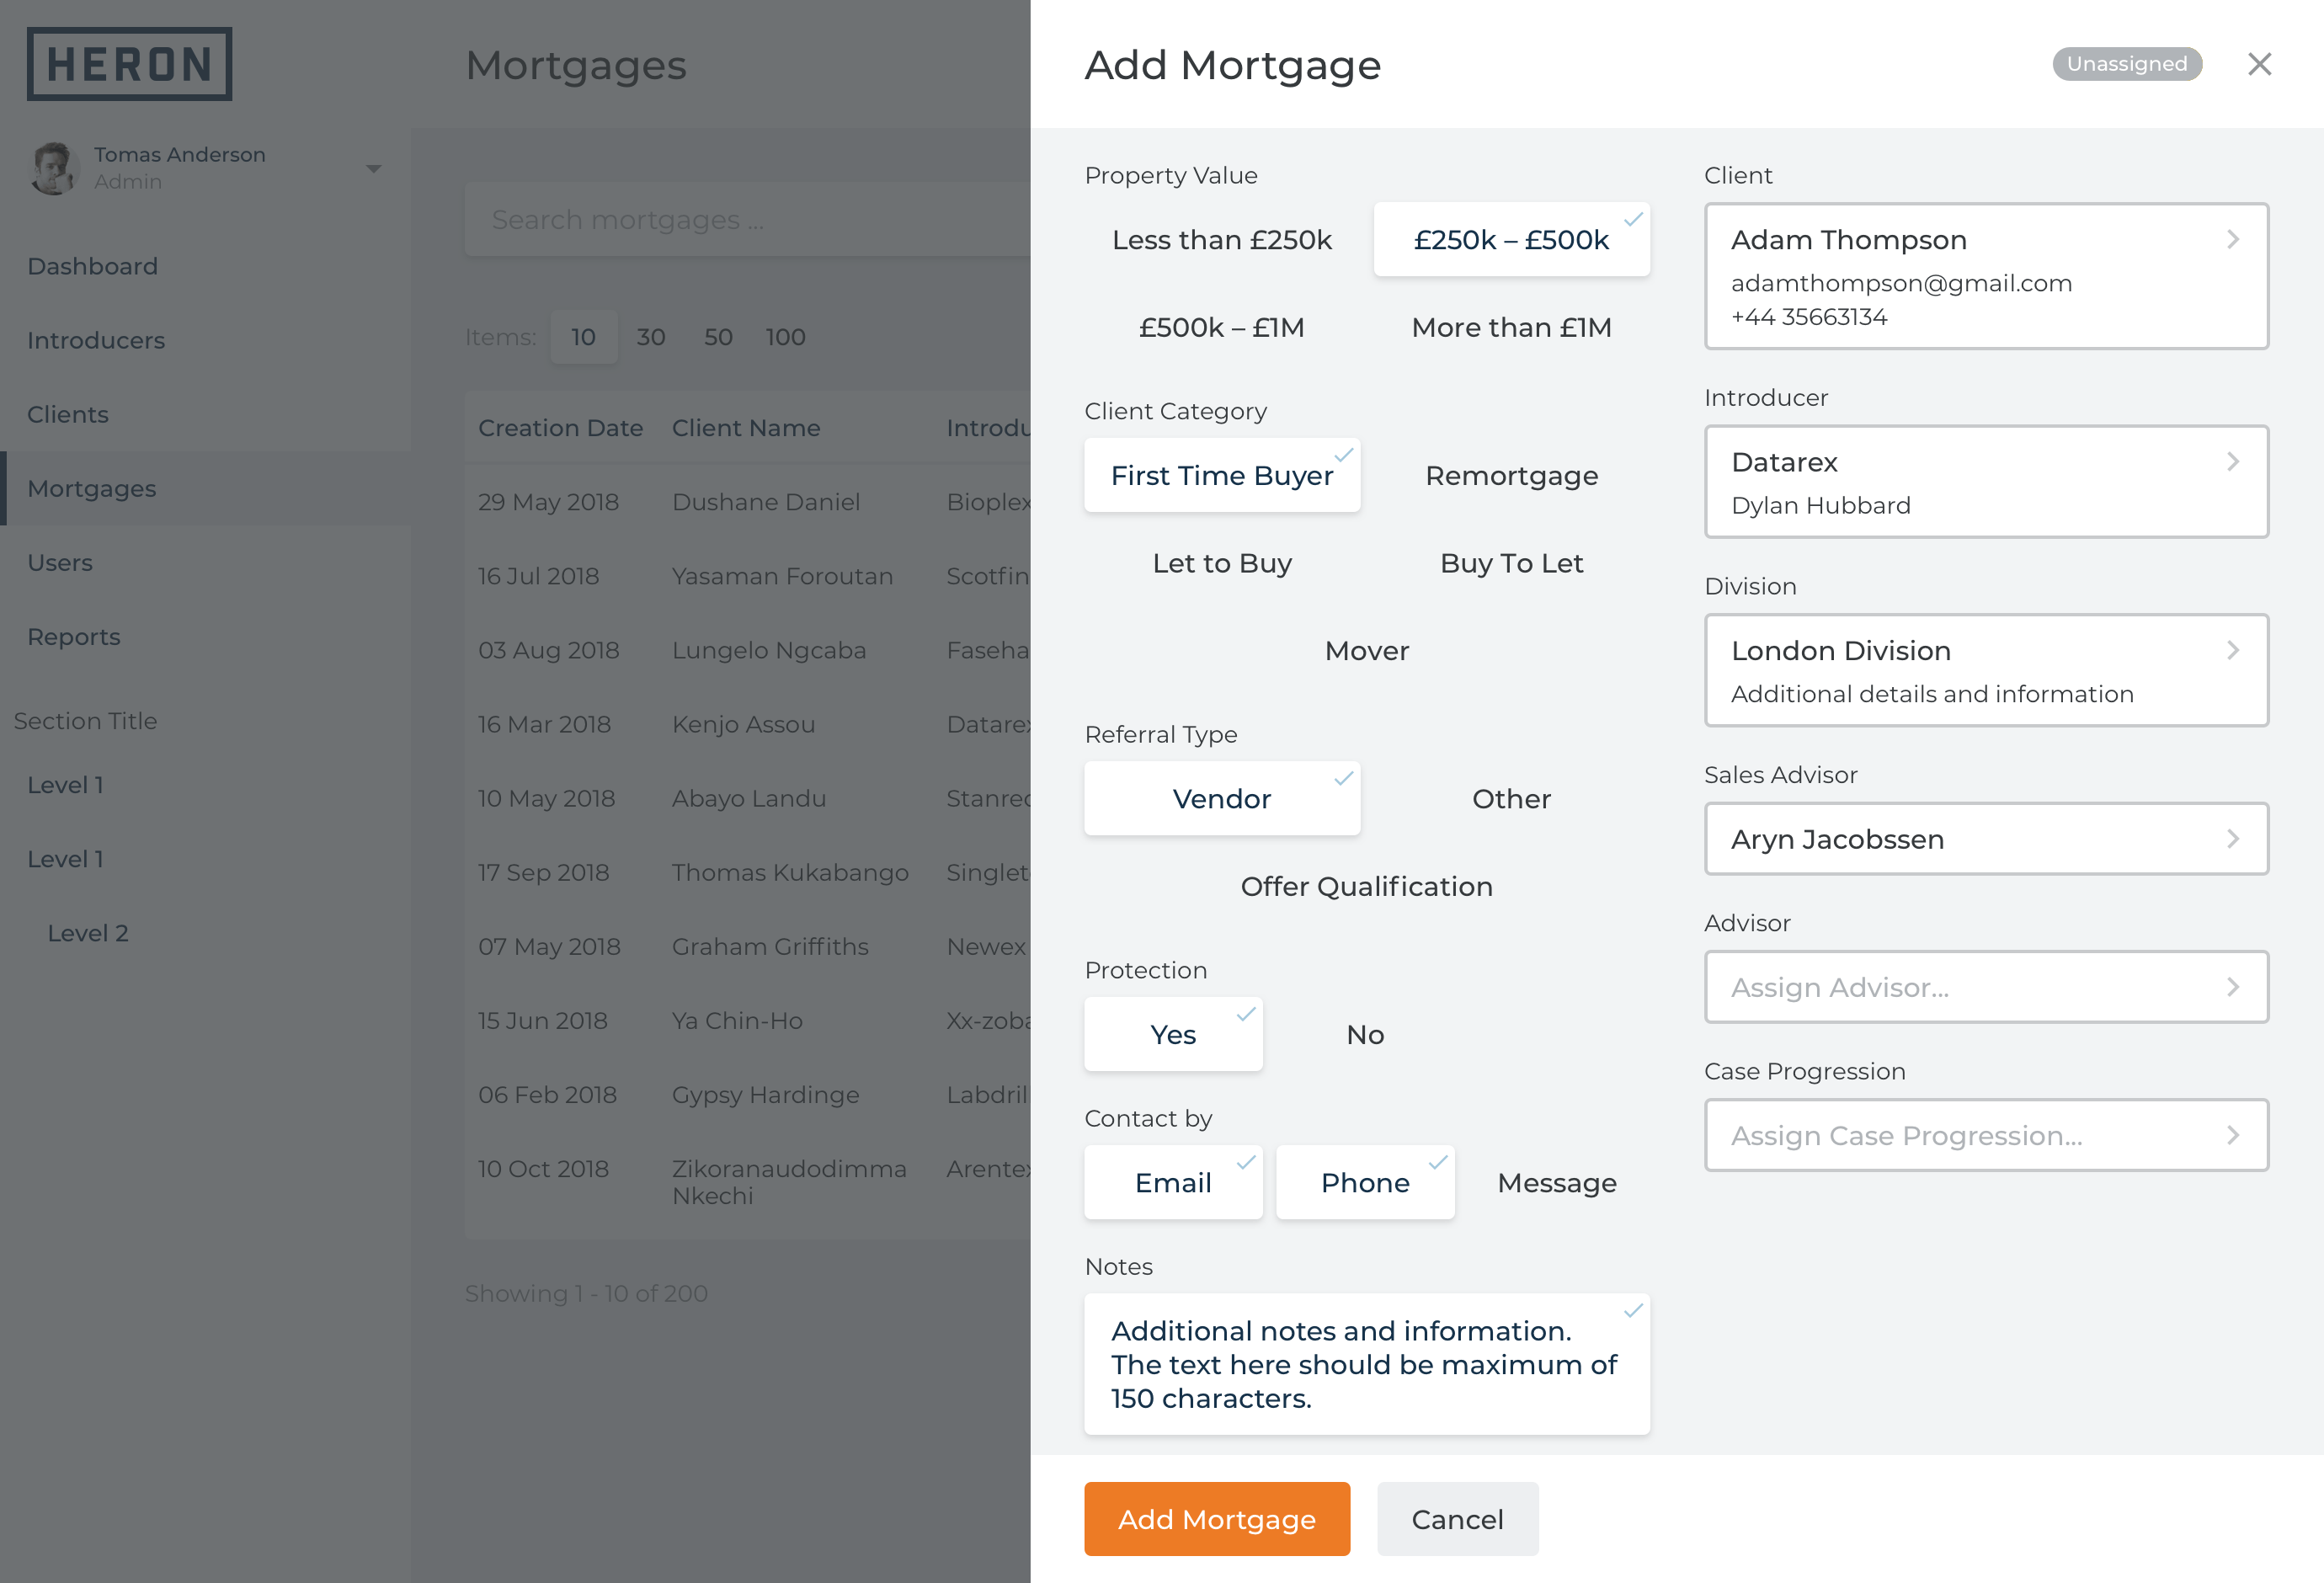Pick Let to Buy category
This screenshot has width=2324, height=1583.
pos(1222,563)
